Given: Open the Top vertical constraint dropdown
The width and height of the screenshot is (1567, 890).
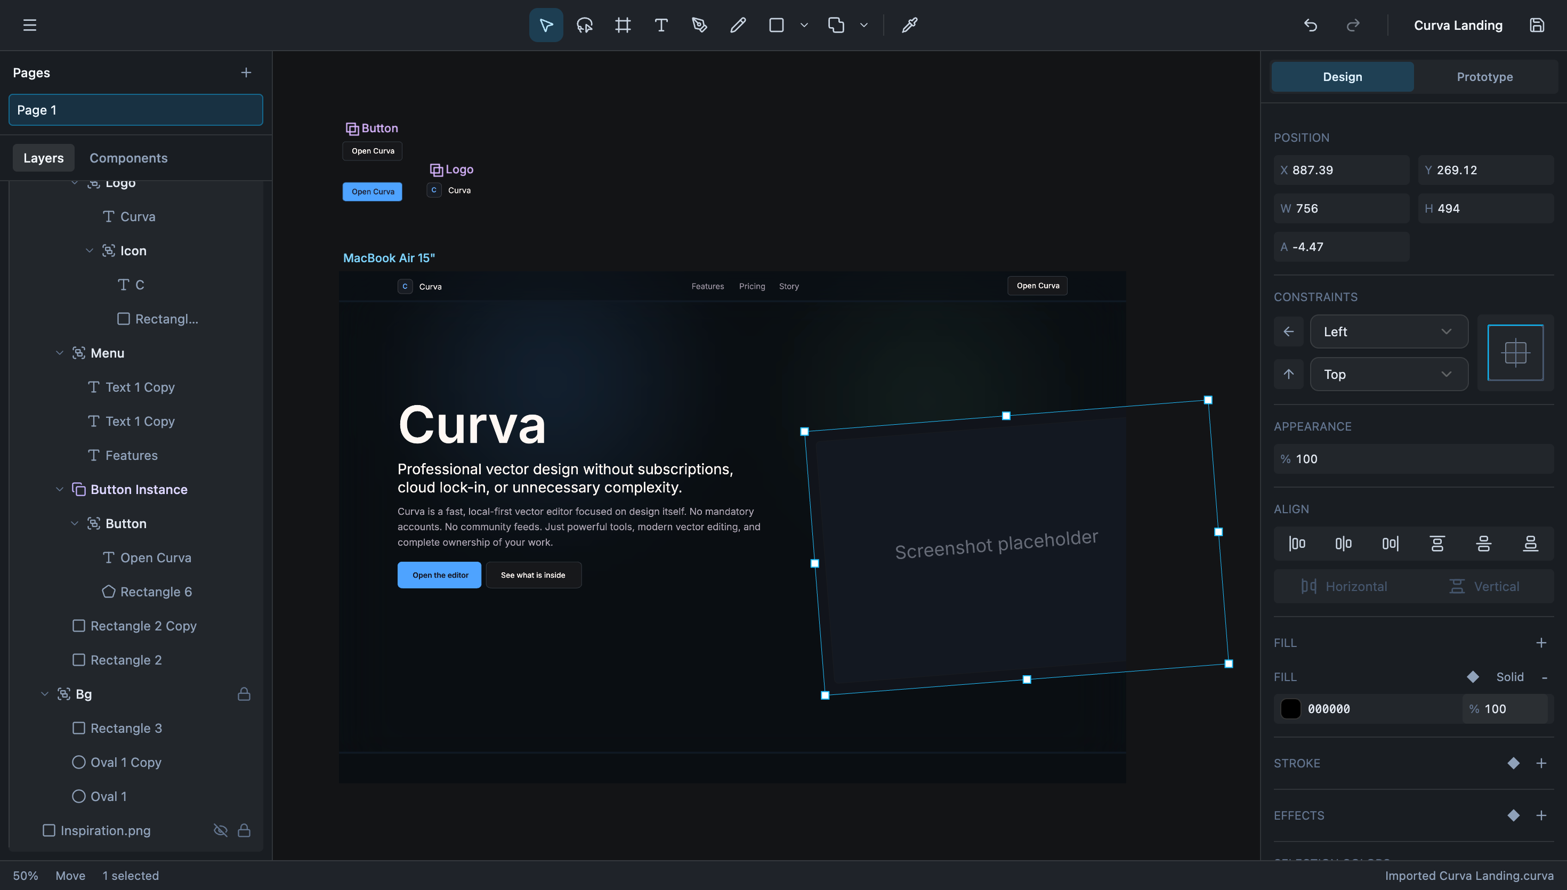Looking at the screenshot, I should tap(1388, 374).
